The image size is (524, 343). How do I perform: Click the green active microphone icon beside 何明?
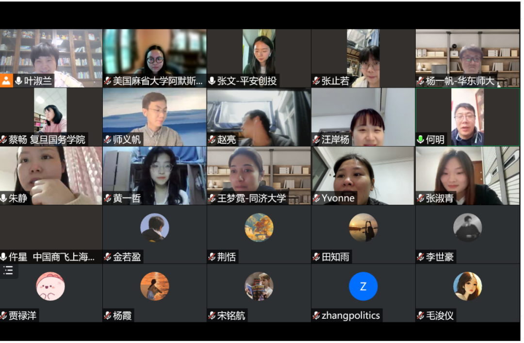(421, 139)
